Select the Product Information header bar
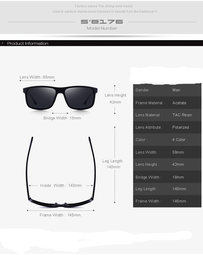 [101, 43]
